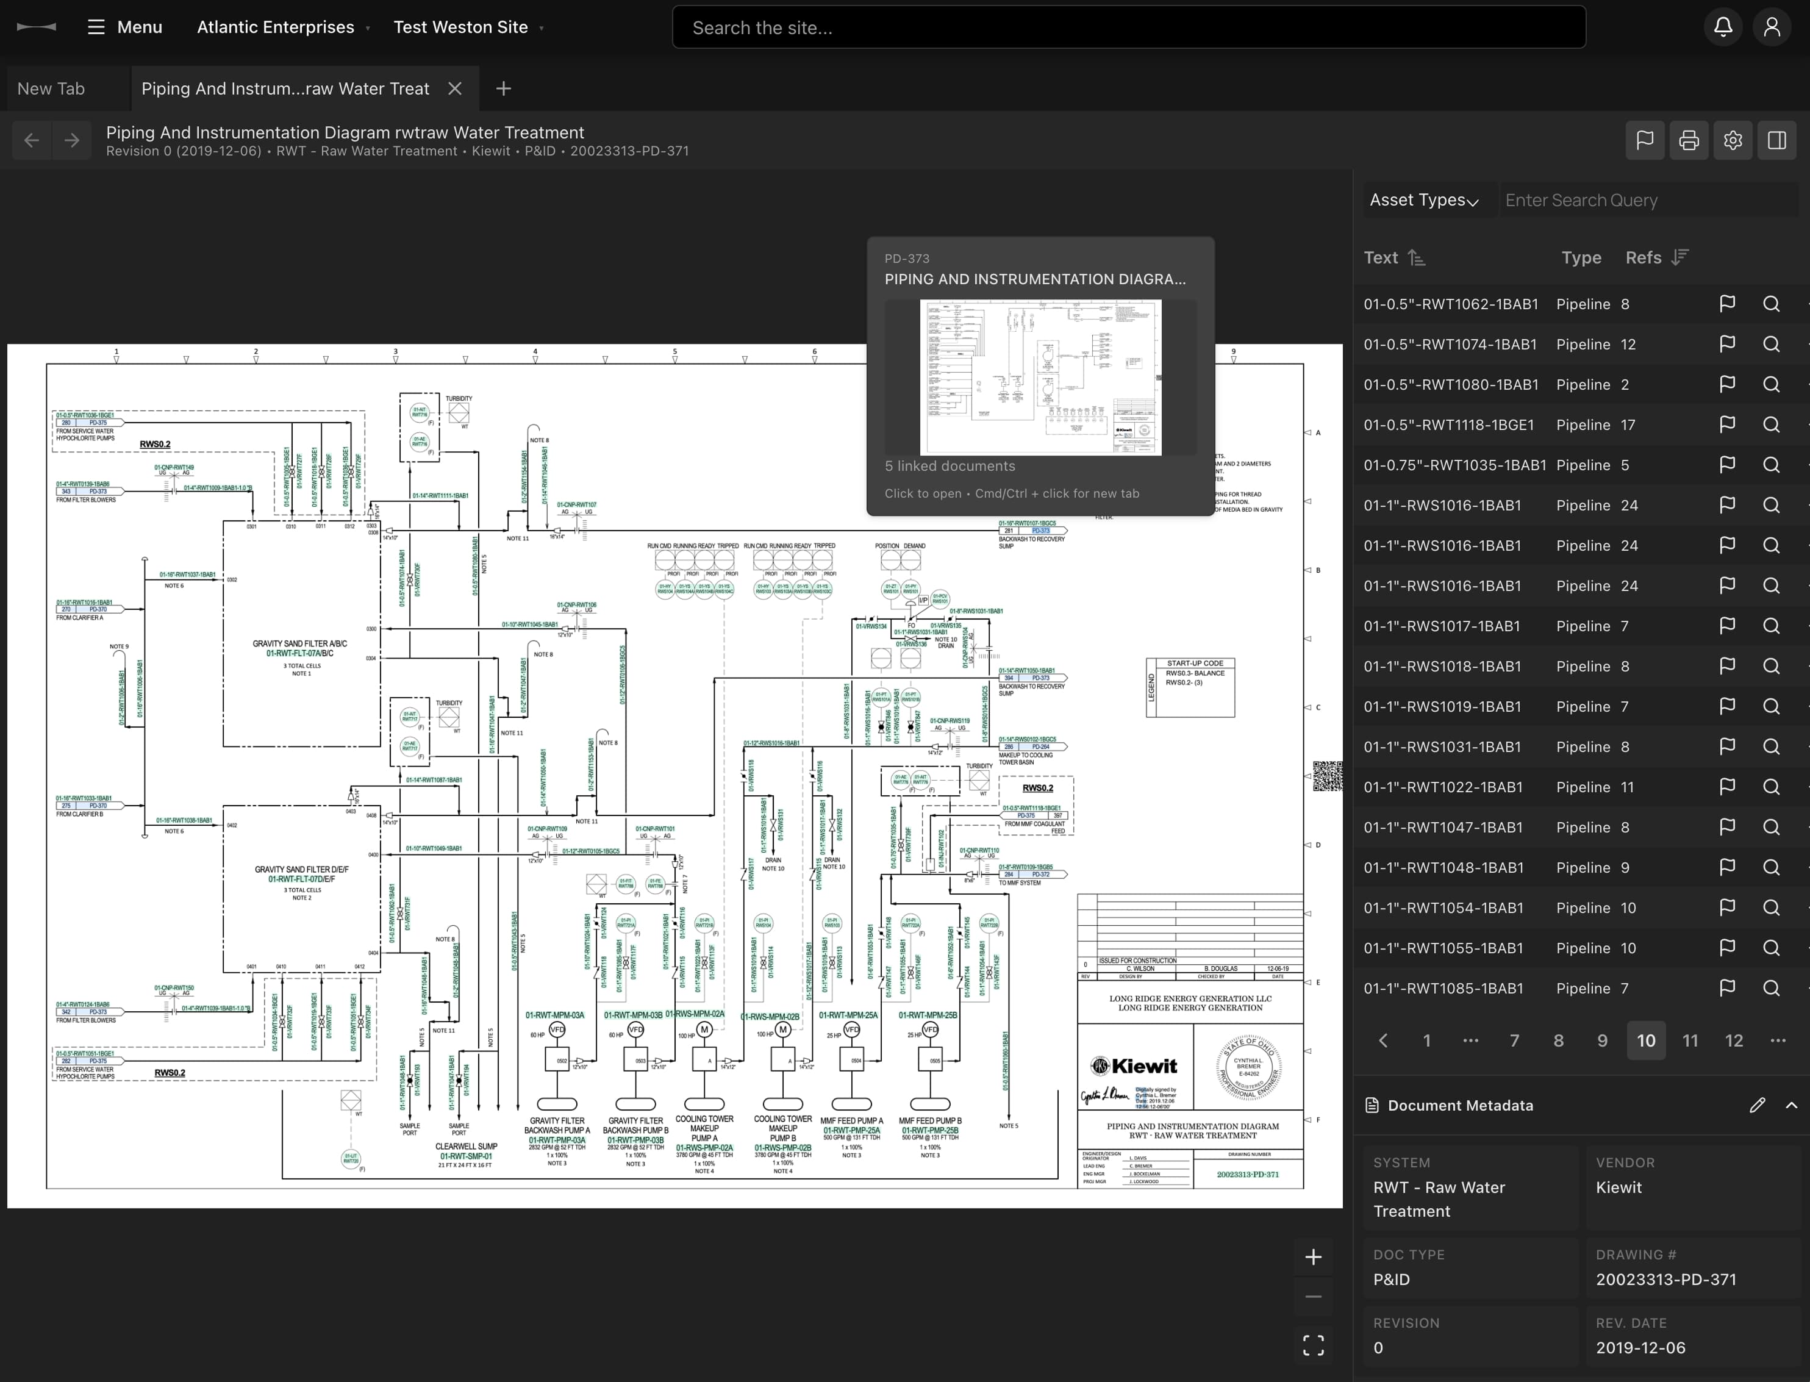Image resolution: width=1810 pixels, height=1382 pixels.
Task: Toggle the side panel layout icon
Action: tap(1778, 140)
